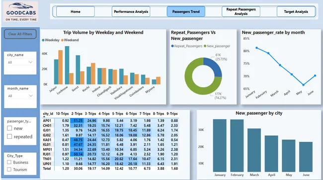Viewport: 323px width, 180px height.
Task: Open the Target Analysis tab
Action: [x=296, y=11]
